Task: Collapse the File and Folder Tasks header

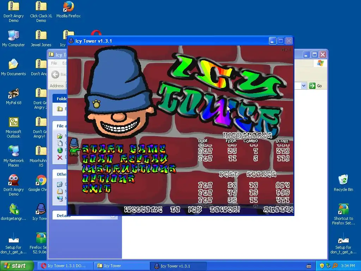Action: [60, 126]
